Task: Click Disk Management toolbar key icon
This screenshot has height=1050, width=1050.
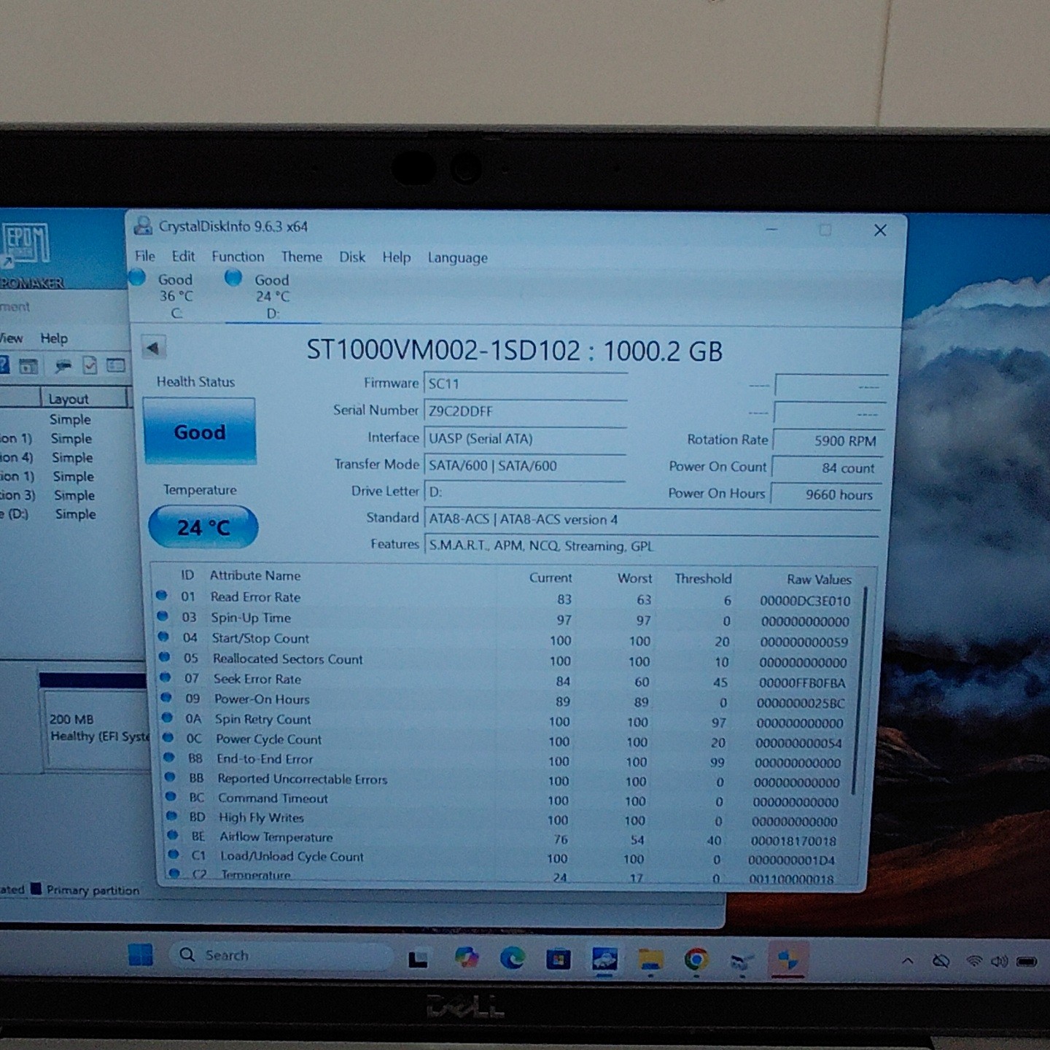Action: tap(63, 365)
